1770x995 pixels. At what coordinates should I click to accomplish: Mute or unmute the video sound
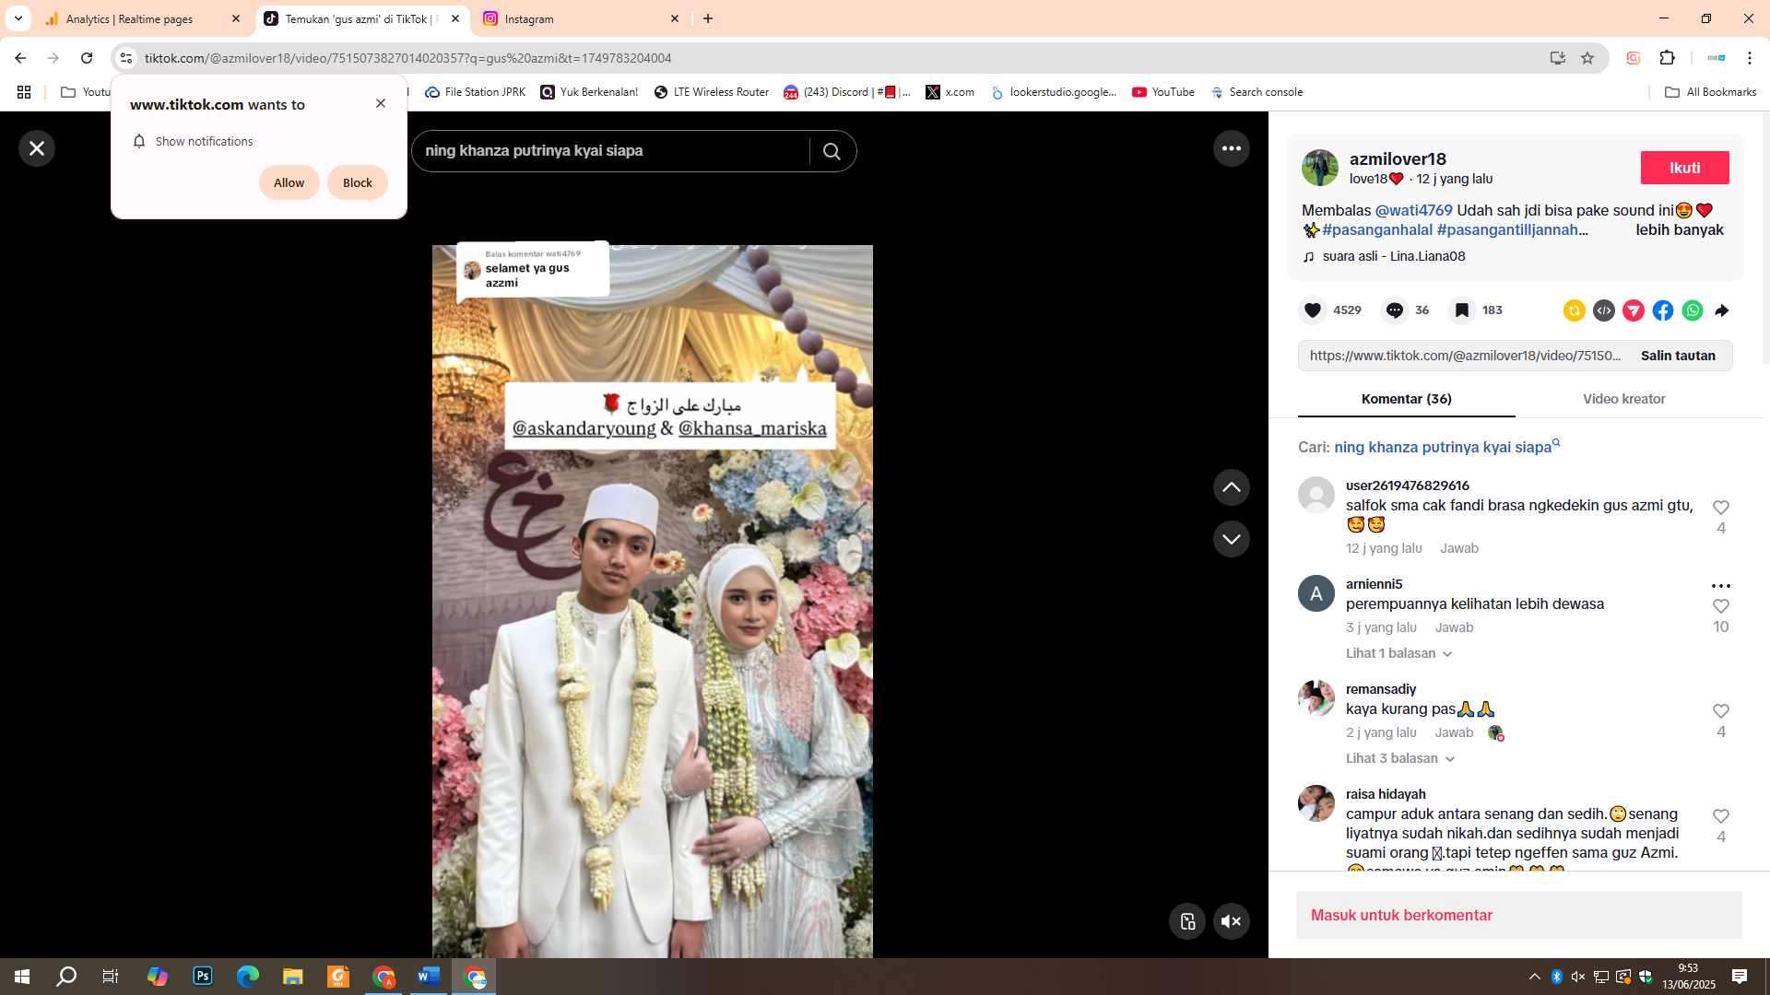1231,921
